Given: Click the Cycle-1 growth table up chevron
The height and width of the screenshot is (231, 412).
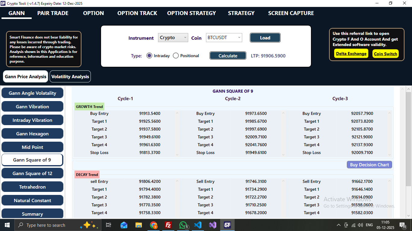Looking at the screenshot, I should coord(177,113).
